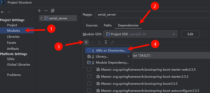Image resolution: width=210 pixels, height=93 pixels.
Task: Click library icon of spring-boot-autoconfigure entry
Action: coord(98,90)
